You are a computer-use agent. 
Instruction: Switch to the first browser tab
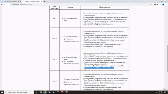pos(10,2)
